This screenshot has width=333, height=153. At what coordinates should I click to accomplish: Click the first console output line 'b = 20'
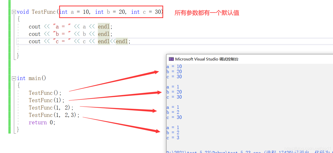point(174,72)
